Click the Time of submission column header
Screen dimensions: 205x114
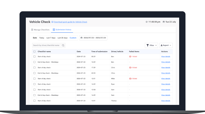tap(100, 52)
